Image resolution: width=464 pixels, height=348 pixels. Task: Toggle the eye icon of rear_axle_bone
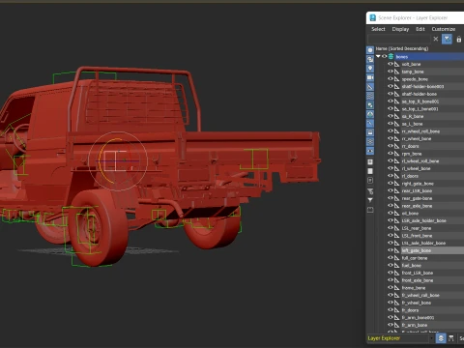[x=391, y=206]
